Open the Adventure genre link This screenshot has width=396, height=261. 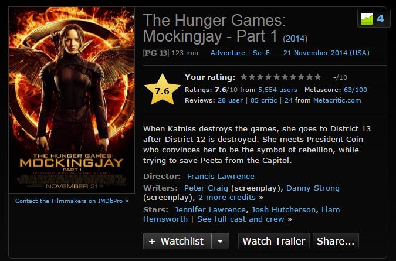coord(228,53)
